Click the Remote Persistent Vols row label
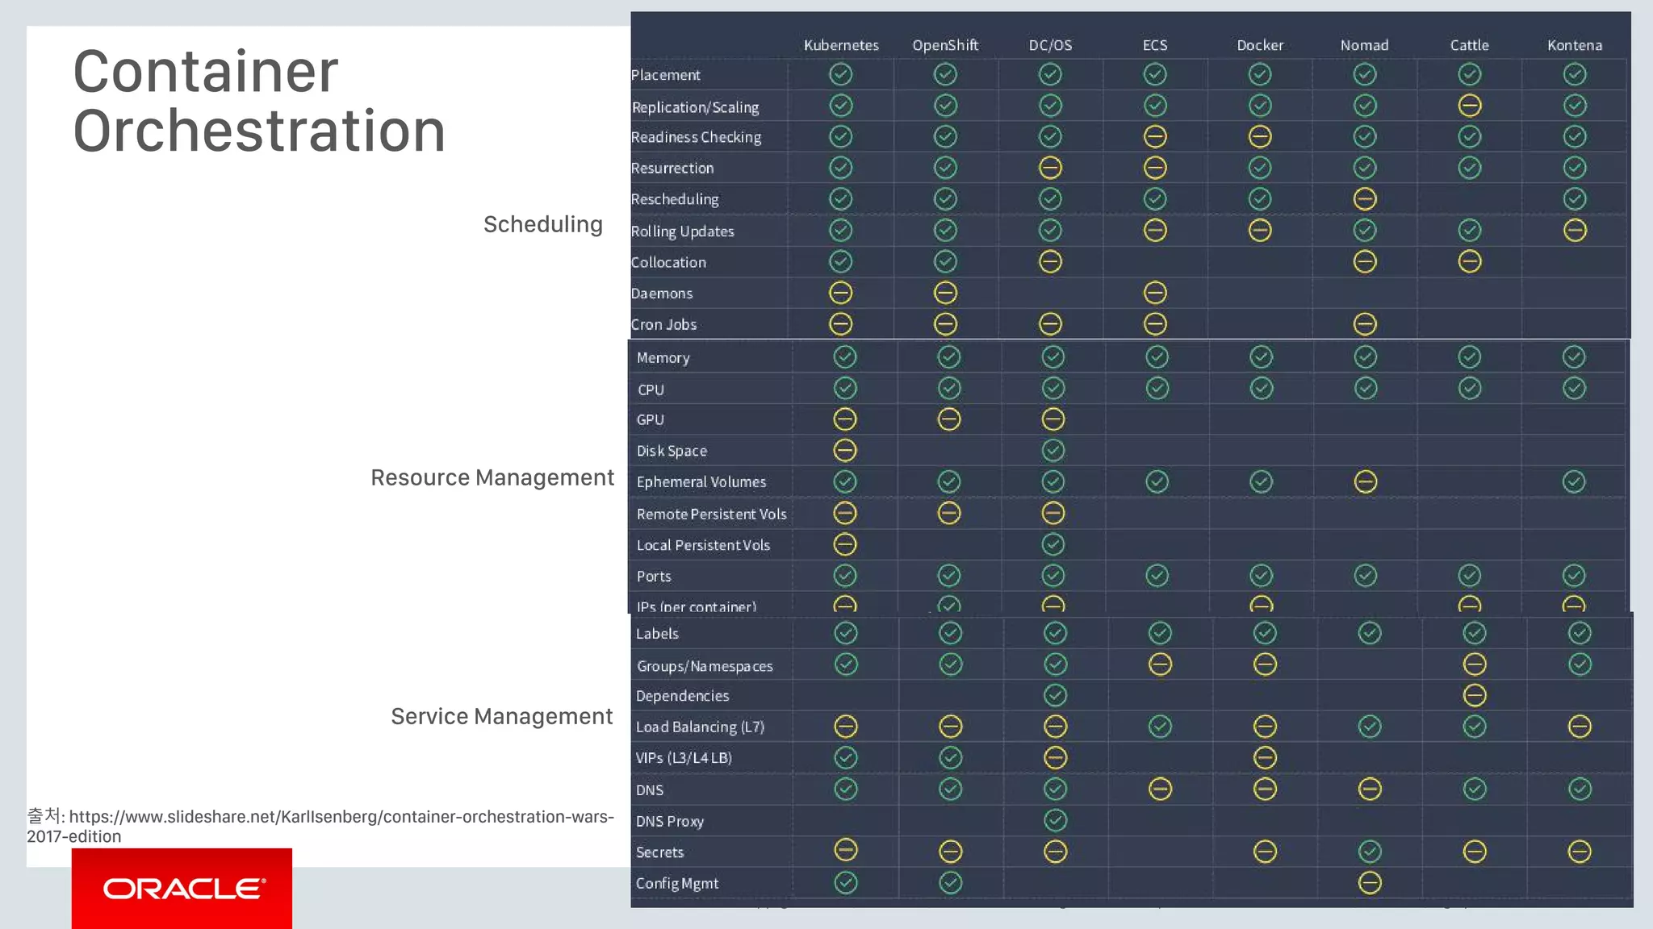 (x=711, y=514)
